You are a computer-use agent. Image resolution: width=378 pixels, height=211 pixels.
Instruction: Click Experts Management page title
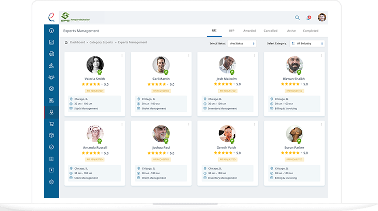(81, 31)
